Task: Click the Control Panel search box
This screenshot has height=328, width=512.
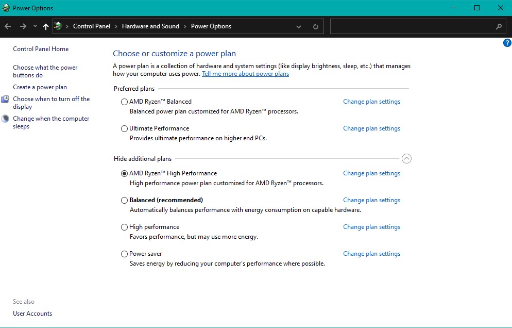Action: pyautogui.click(x=412, y=26)
